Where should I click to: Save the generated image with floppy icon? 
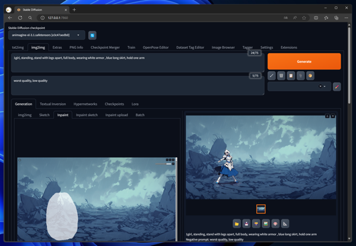click(246, 224)
